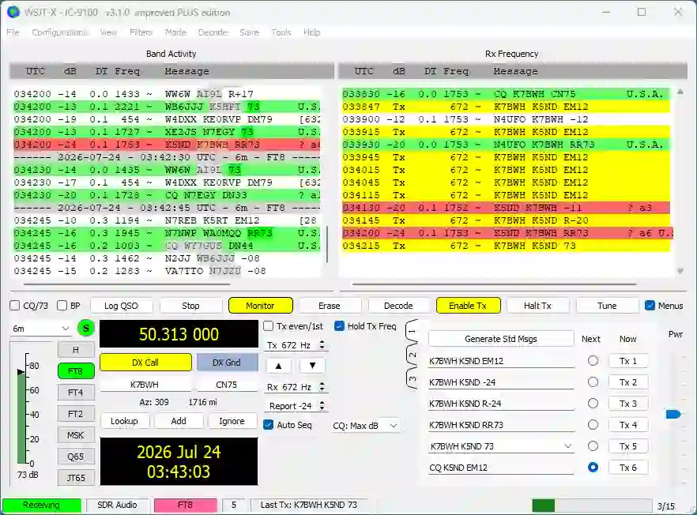Adjust the Pwr slider handle
Image resolution: width=697 pixels, height=515 pixels.
[x=673, y=414]
